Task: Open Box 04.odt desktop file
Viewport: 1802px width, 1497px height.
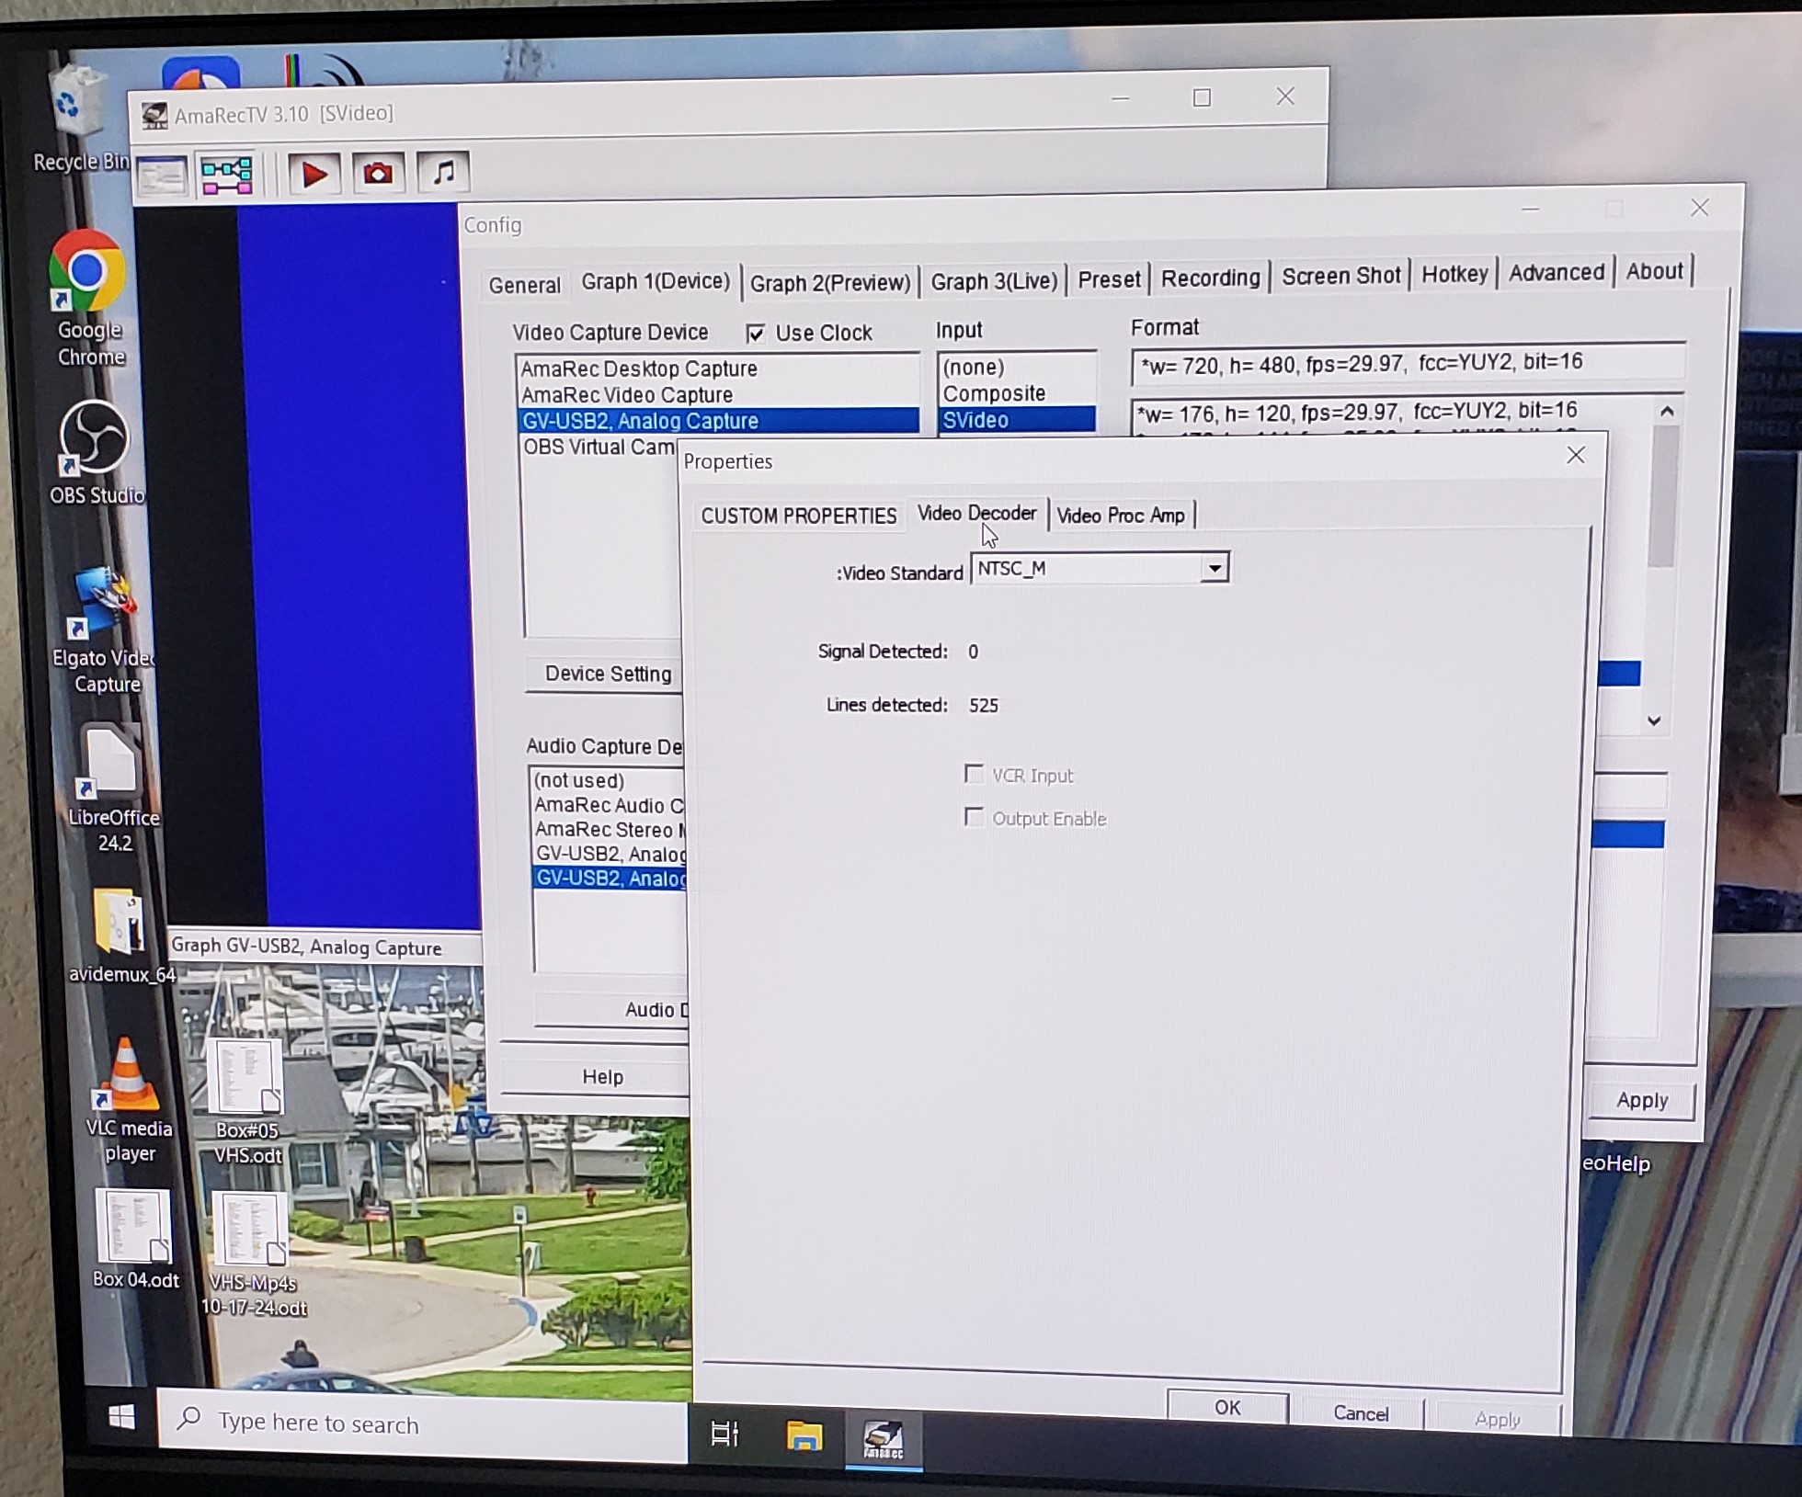Action: 134,1238
